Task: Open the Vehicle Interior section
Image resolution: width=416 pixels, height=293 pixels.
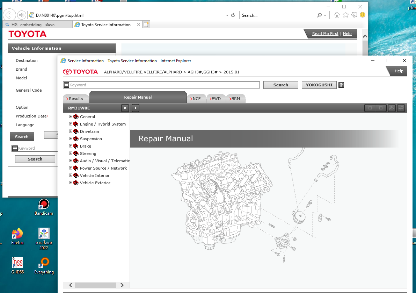Action: [x=95, y=175]
